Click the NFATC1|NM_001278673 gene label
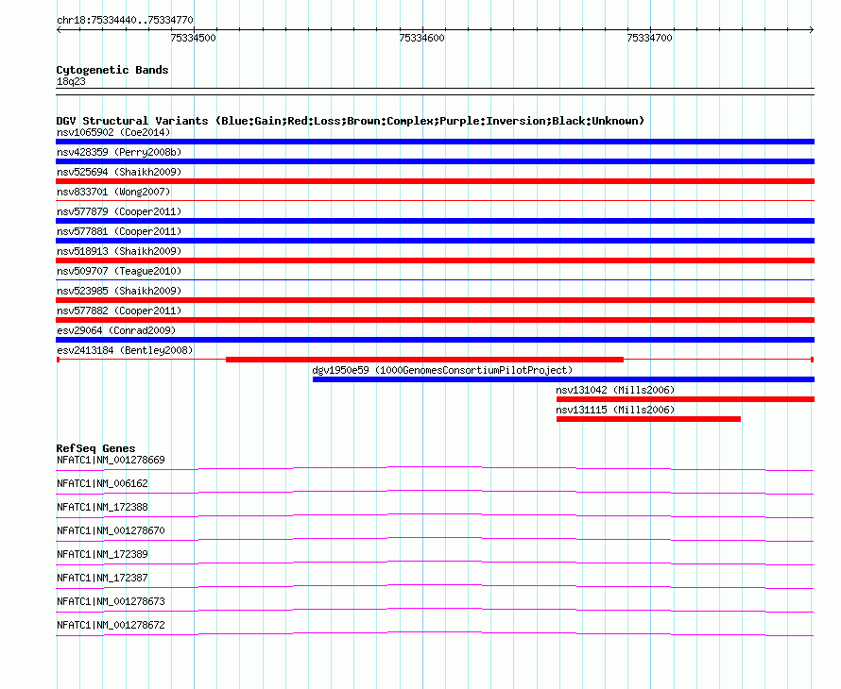The width and height of the screenshot is (841, 689). [111, 601]
